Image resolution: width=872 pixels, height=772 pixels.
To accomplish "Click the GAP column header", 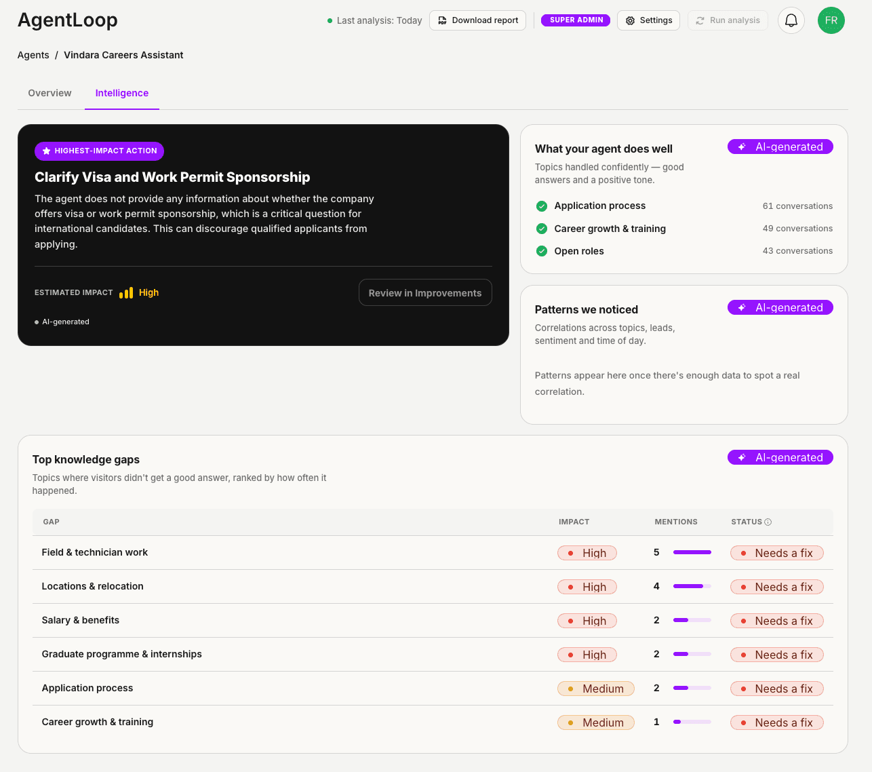I will point(52,522).
